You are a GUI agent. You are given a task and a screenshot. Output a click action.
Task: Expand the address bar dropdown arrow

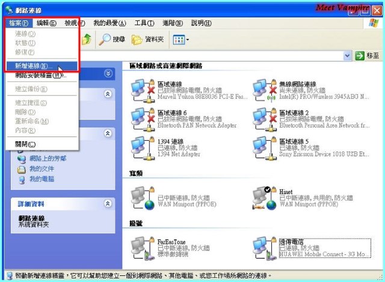click(347, 56)
